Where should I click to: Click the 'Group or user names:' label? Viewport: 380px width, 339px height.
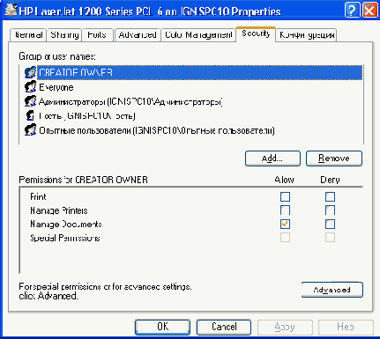point(57,56)
